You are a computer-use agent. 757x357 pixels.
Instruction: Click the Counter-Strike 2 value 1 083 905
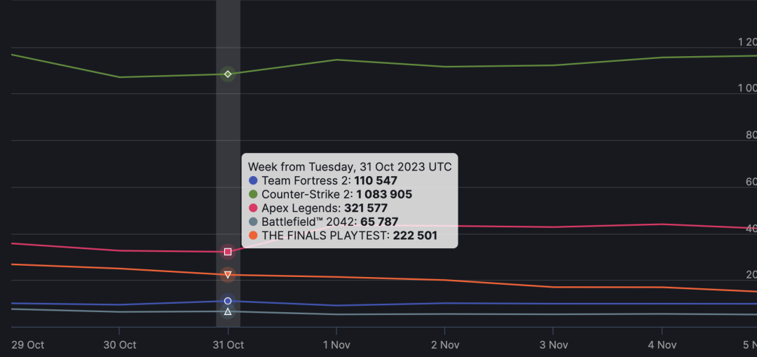click(x=383, y=194)
